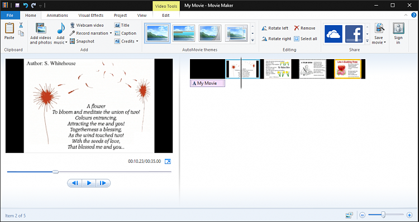Viewport: 419px width, 222px height.
Task: Add a Title to the movie
Action: pyautogui.click(x=122, y=25)
